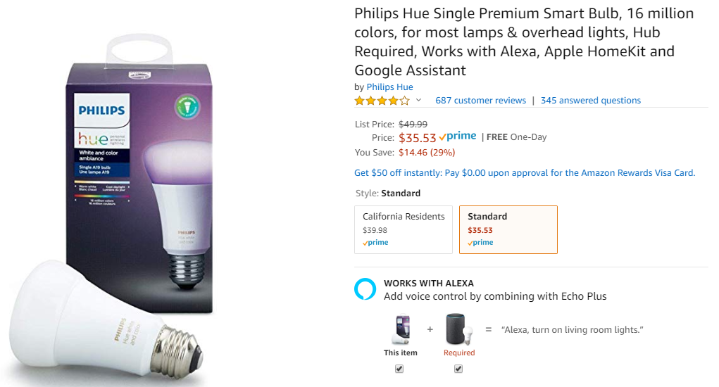
Task: Open 345 answered questions link
Action: click(591, 101)
